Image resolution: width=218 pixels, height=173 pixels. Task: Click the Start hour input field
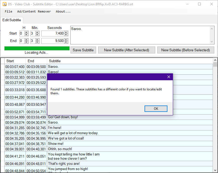point(22,33)
